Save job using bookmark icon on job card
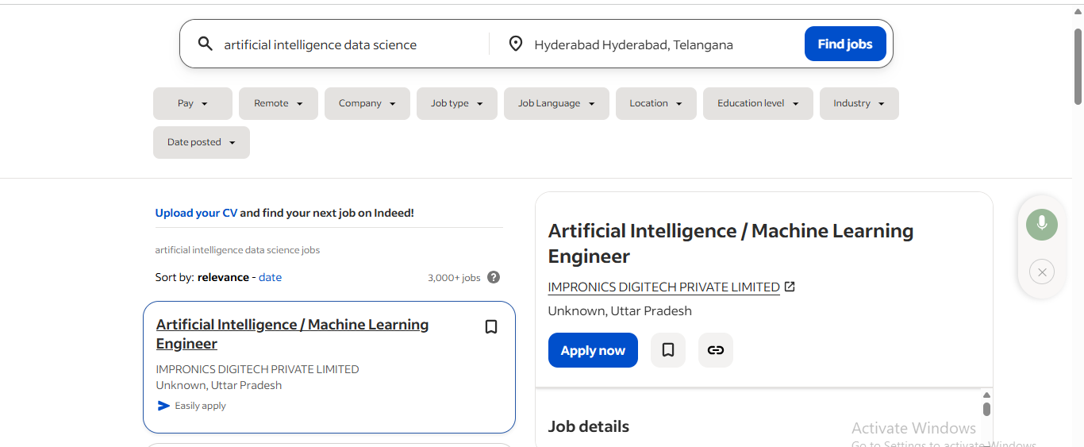 point(491,327)
